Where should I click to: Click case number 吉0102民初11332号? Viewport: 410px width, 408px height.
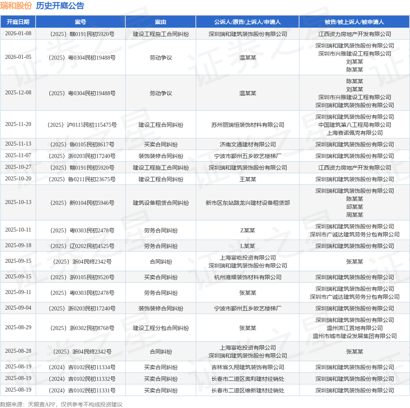coord(82,379)
